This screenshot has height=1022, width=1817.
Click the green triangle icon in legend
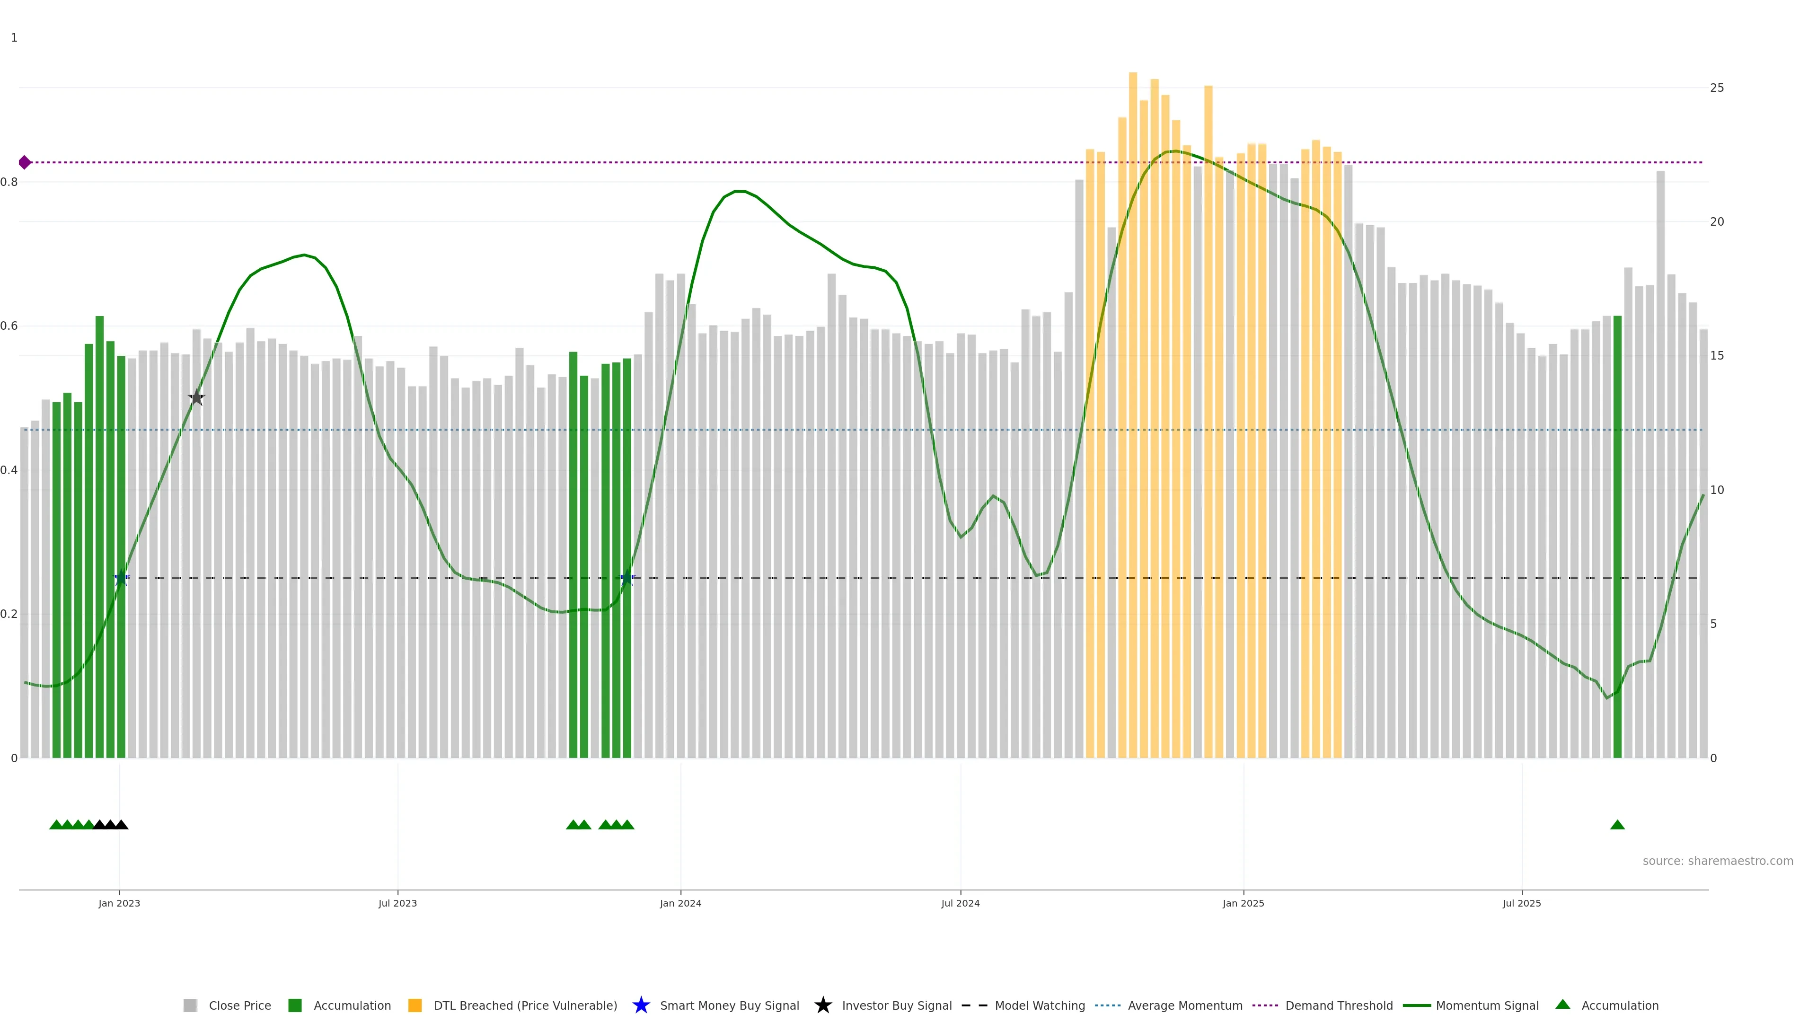(1562, 1004)
